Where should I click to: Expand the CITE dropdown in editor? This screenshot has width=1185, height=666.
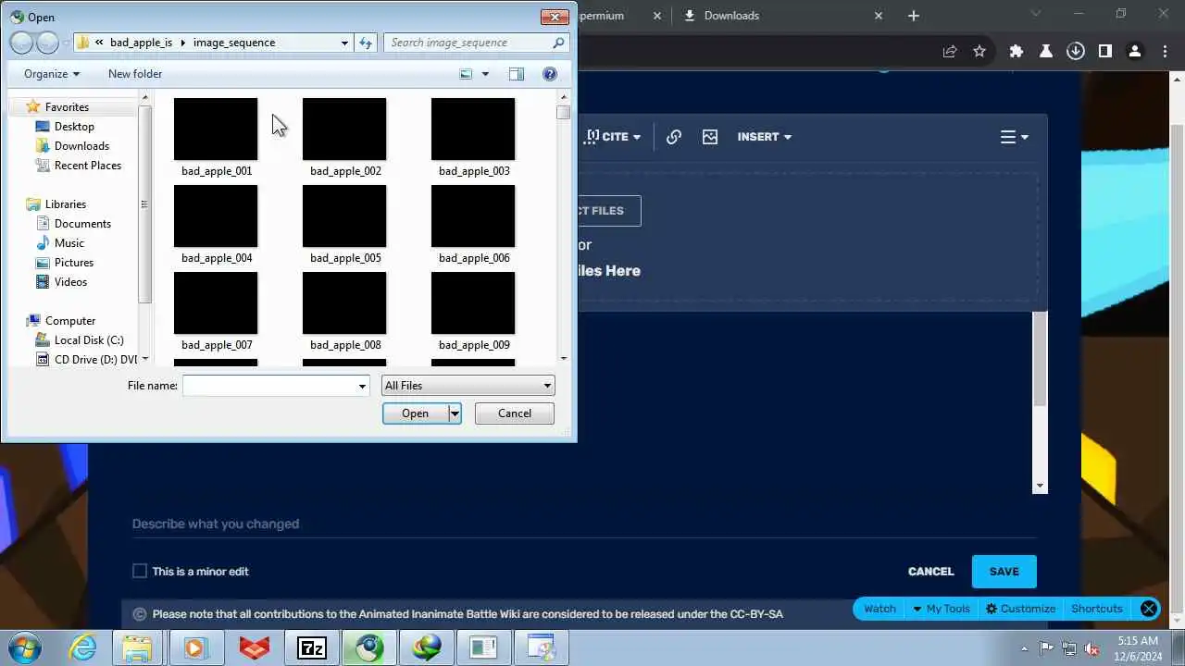[613, 137]
